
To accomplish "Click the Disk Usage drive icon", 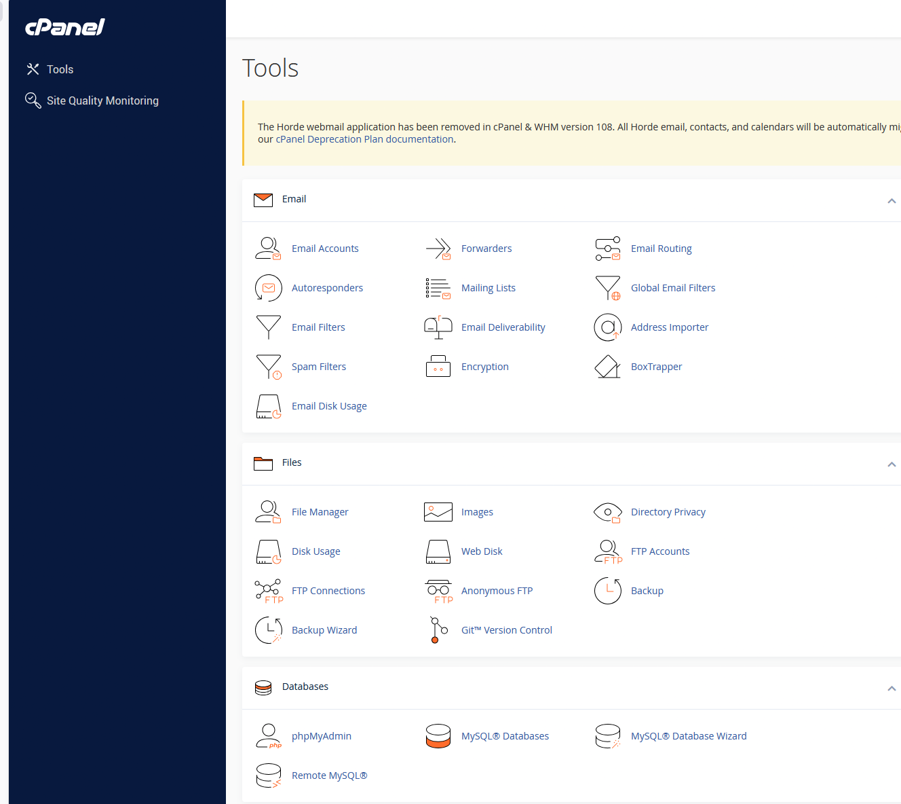I will tap(269, 551).
